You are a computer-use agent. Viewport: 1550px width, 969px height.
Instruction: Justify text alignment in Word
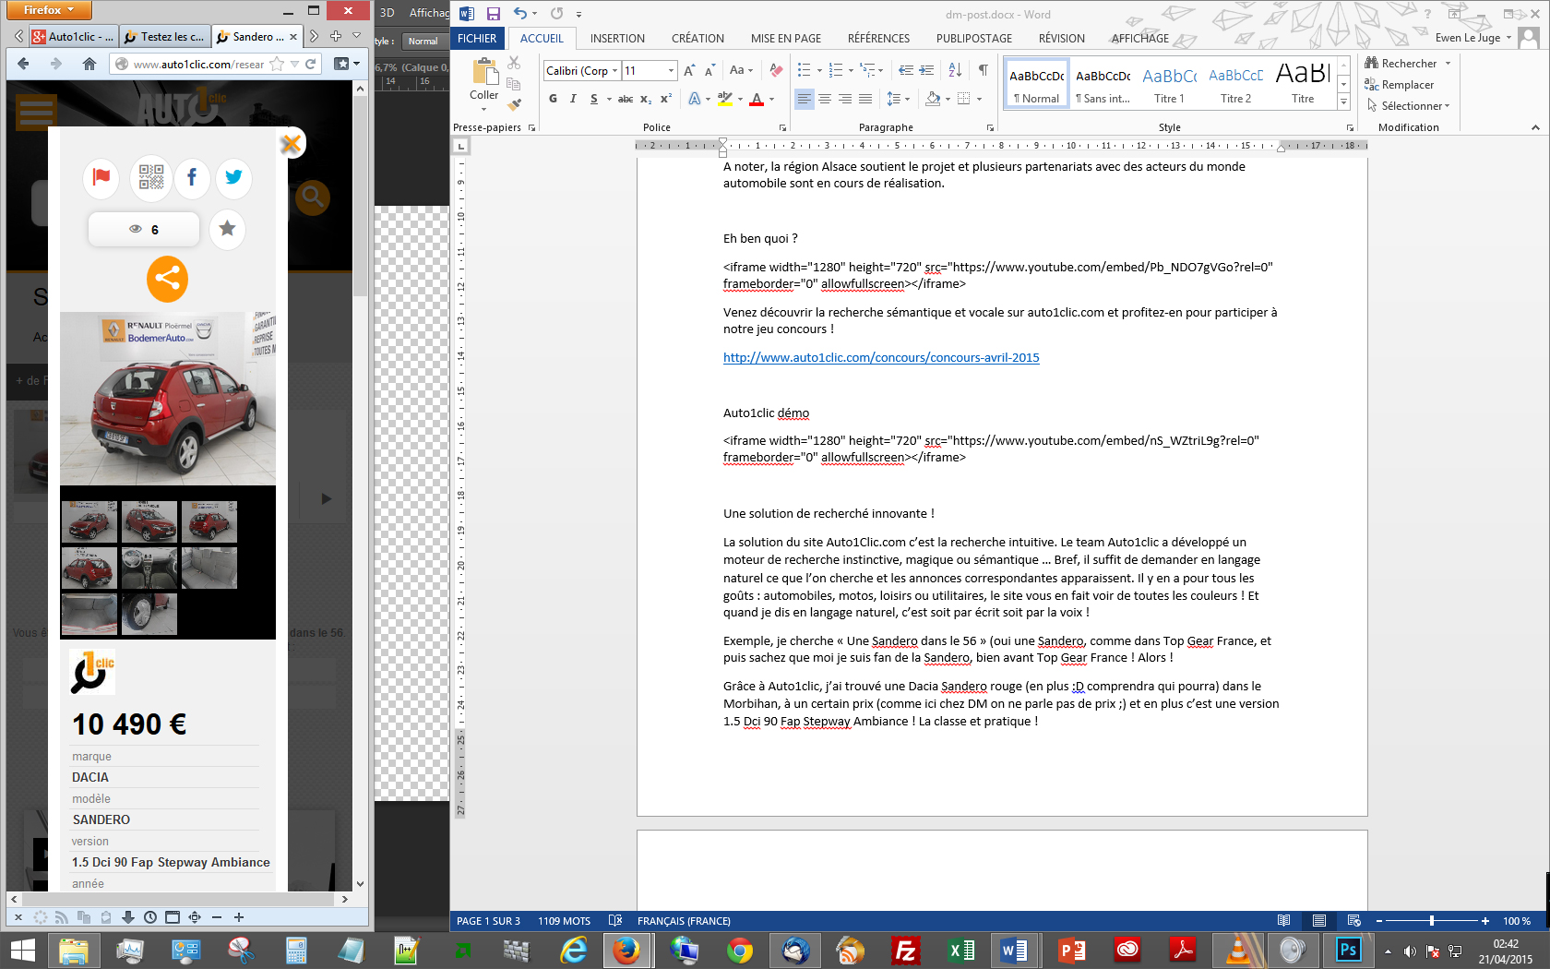(865, 99)
